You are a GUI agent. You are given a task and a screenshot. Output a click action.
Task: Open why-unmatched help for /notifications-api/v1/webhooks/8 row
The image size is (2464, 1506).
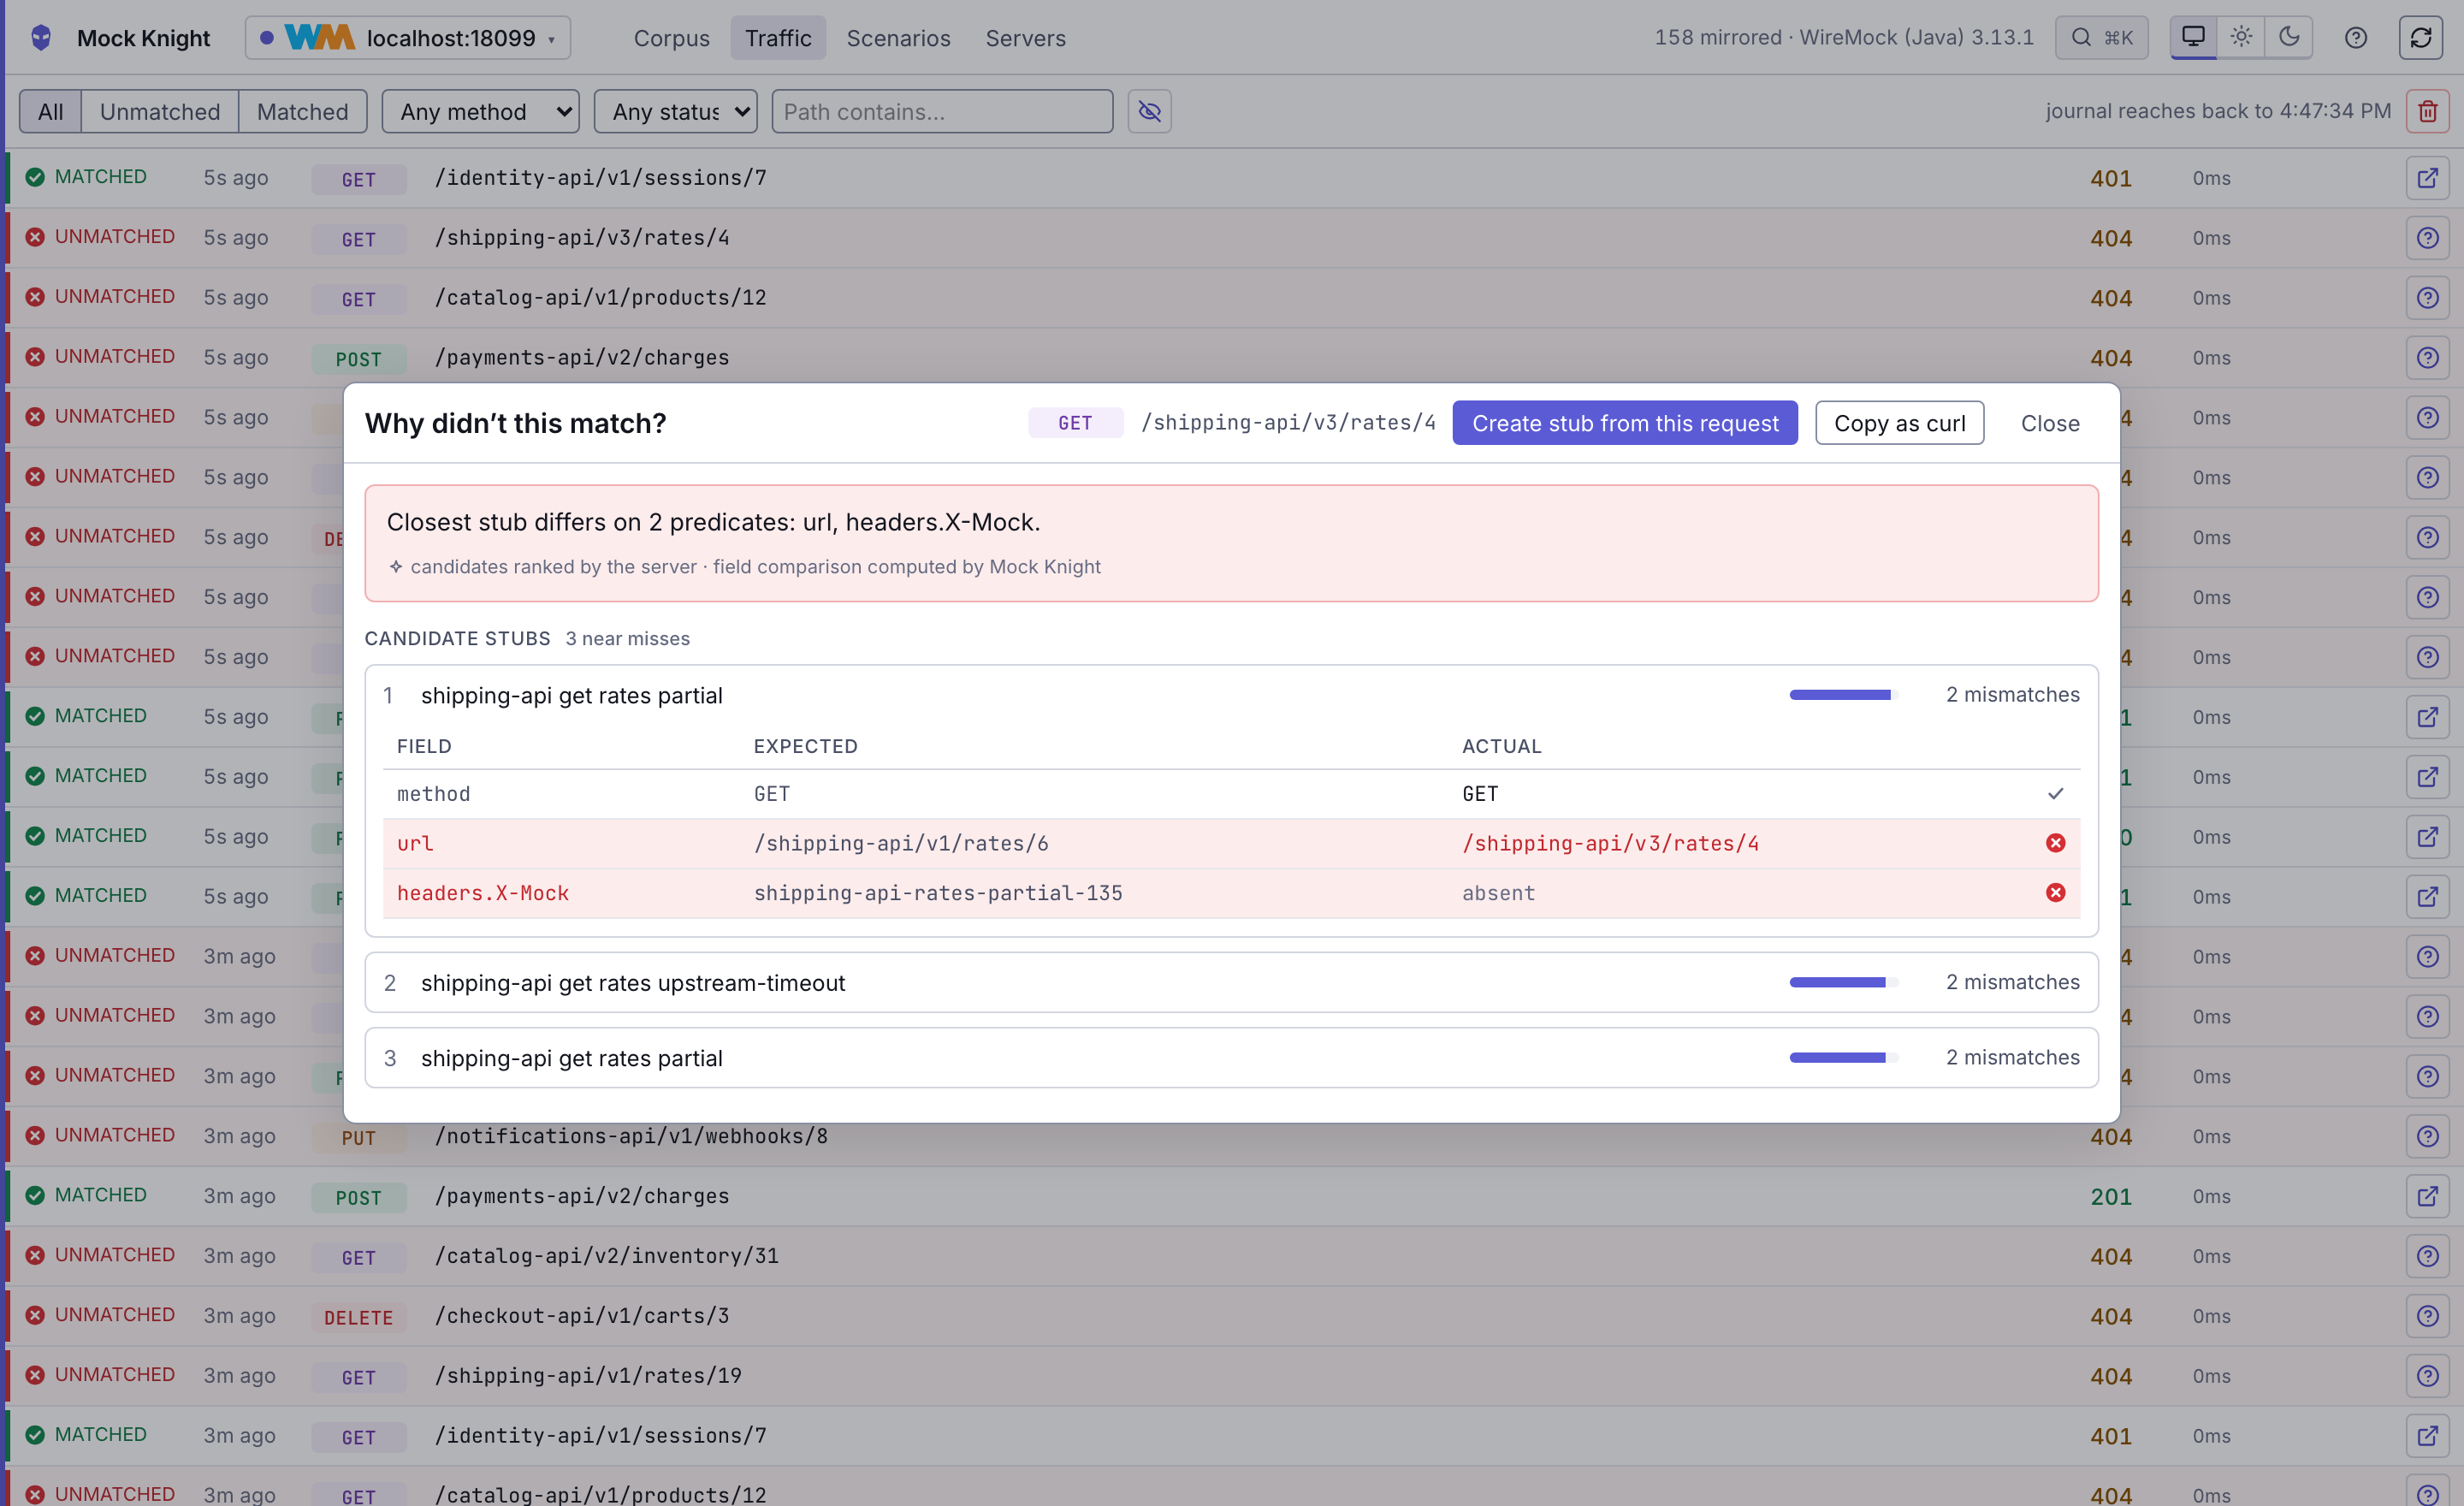2427,1136
